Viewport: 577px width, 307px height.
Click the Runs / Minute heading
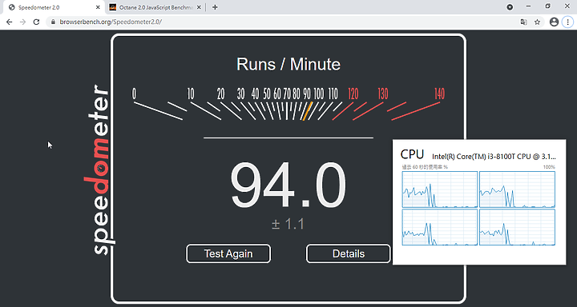pyautogui.click(x=288, y=64)
